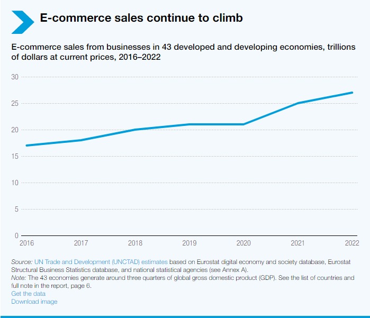The width and height of the screenshot is (370, 318).
Task: Click the 2017 x-axis label
Action: click(80, 243)
